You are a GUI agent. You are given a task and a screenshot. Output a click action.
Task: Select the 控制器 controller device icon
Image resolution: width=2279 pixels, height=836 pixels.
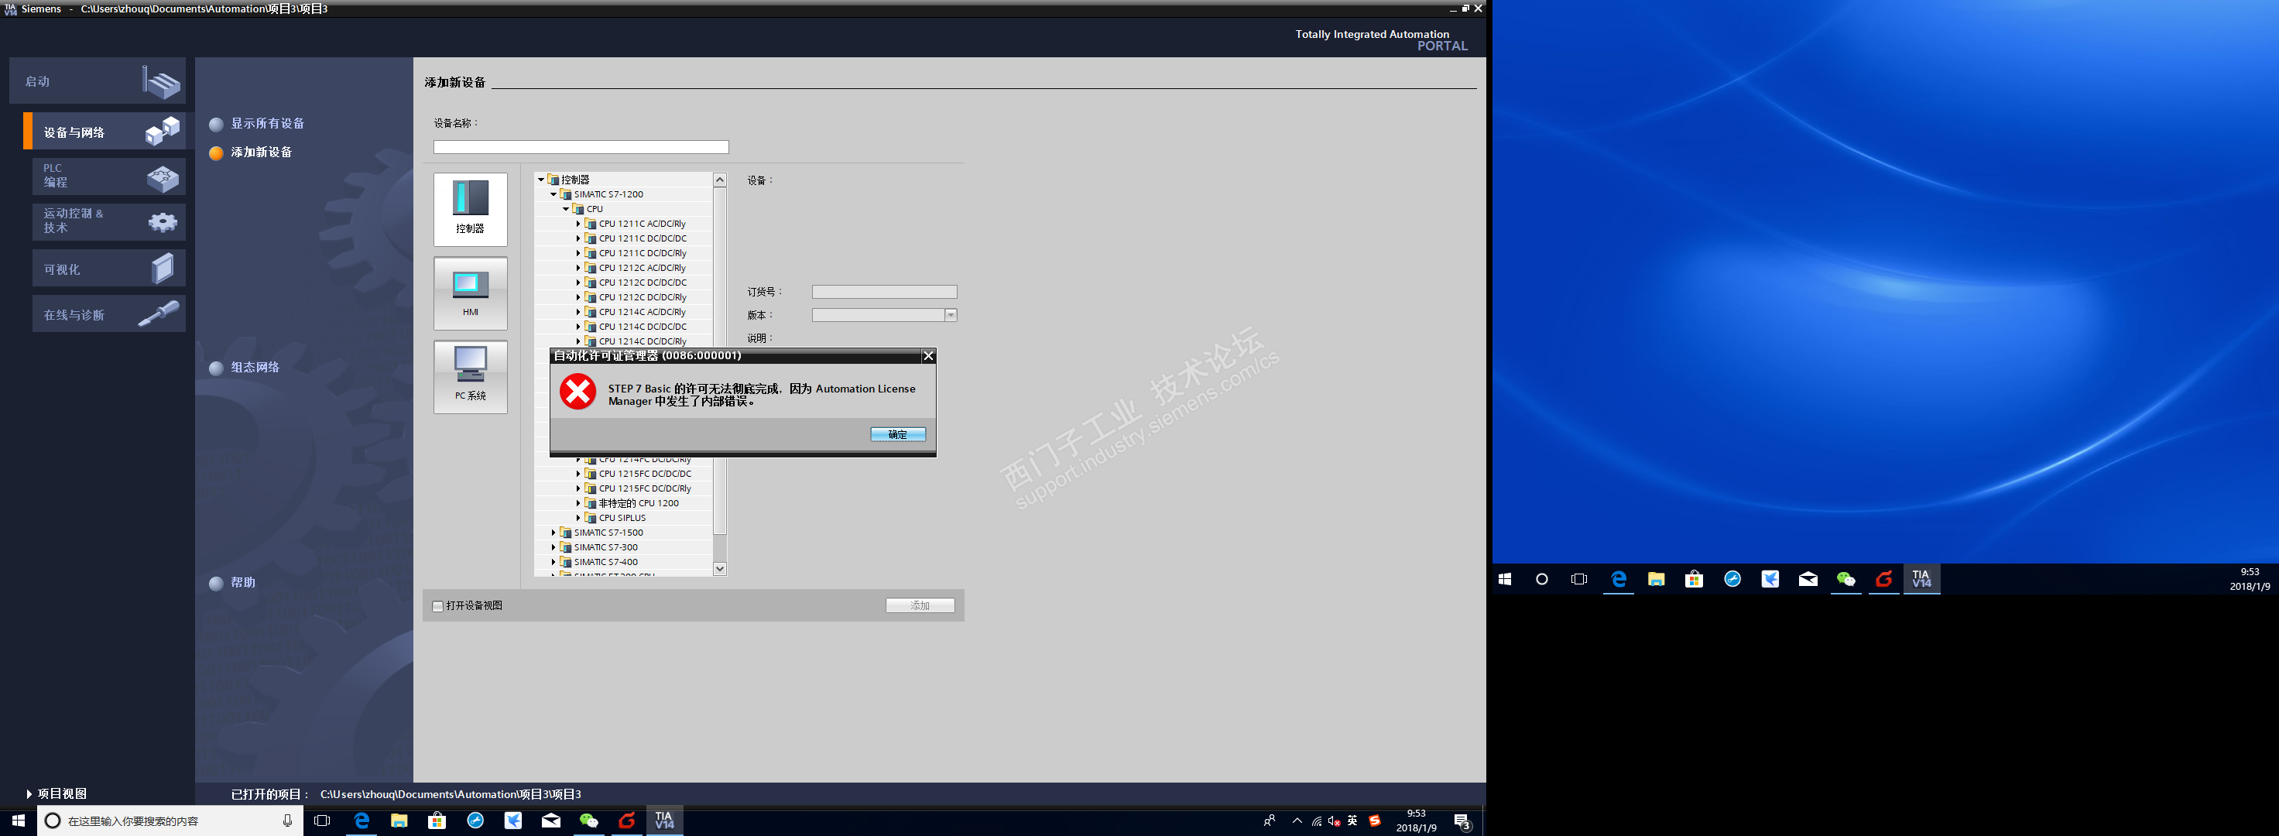click(470, 208)
